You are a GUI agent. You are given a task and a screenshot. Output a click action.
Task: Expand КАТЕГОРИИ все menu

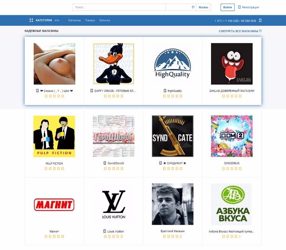pos(48,20)
